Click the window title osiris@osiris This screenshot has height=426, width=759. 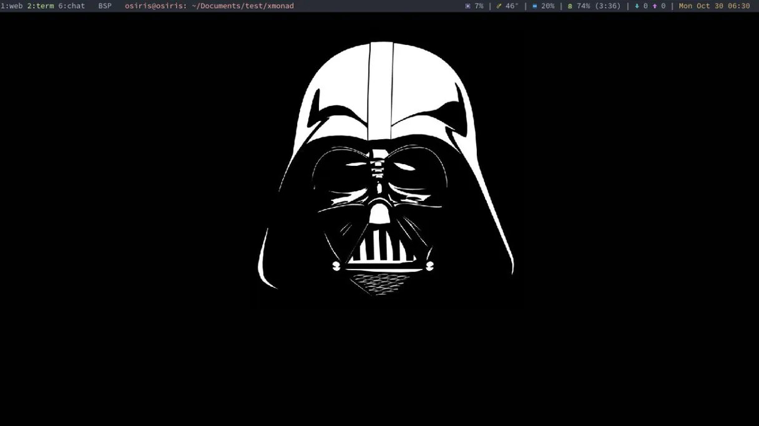[x=155, y=6]
